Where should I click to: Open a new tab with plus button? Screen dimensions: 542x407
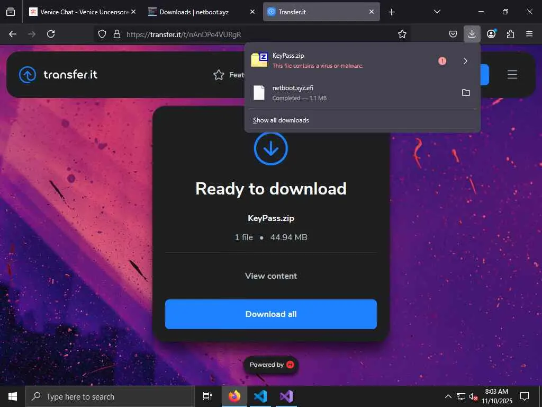[x=391, y=12]
